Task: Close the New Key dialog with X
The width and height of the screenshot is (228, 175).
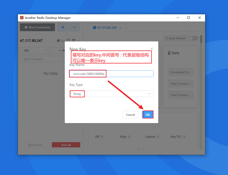Action: (x=152, y=49)
